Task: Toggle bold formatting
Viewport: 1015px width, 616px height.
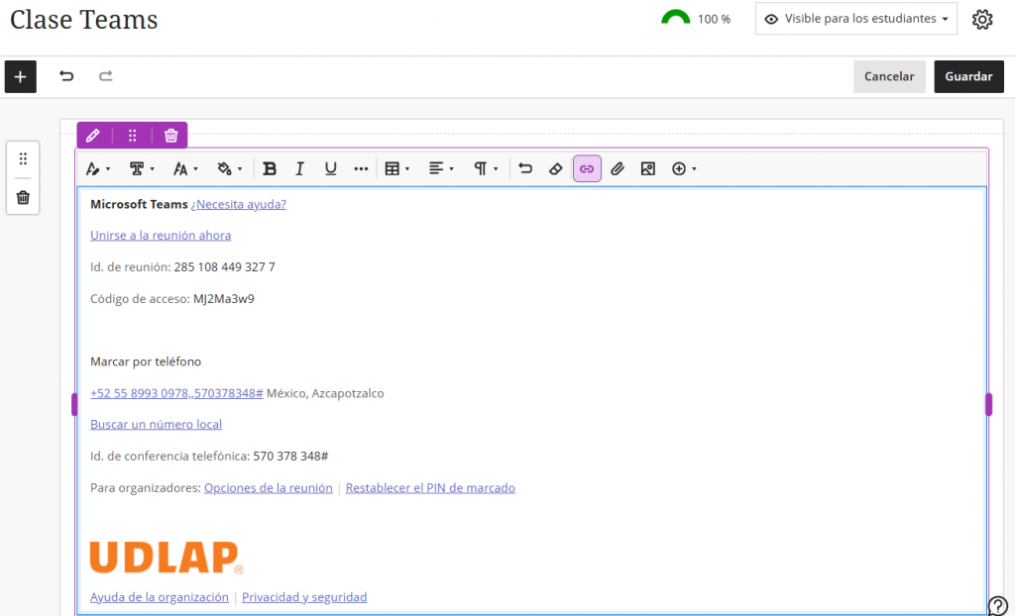Action: point(270,169)
